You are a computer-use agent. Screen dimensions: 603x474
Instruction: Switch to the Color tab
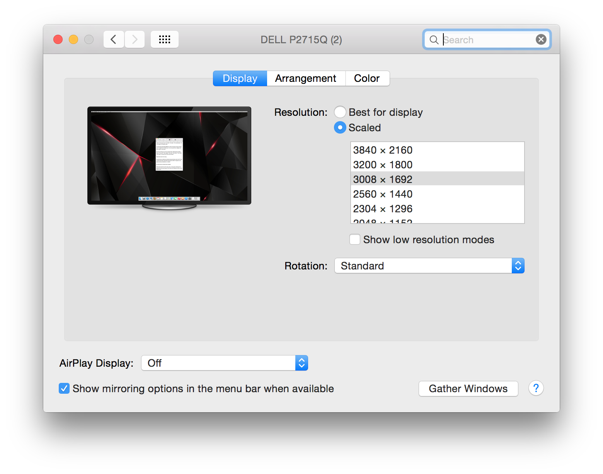[367, 78]
